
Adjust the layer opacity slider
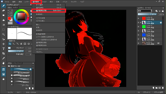point(148,14)
